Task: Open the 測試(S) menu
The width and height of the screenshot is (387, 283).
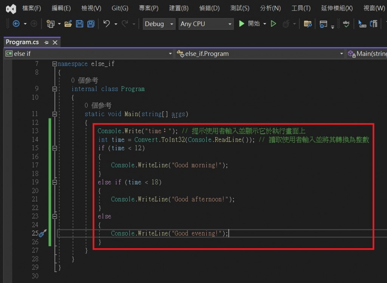Action: click(240, 8)
